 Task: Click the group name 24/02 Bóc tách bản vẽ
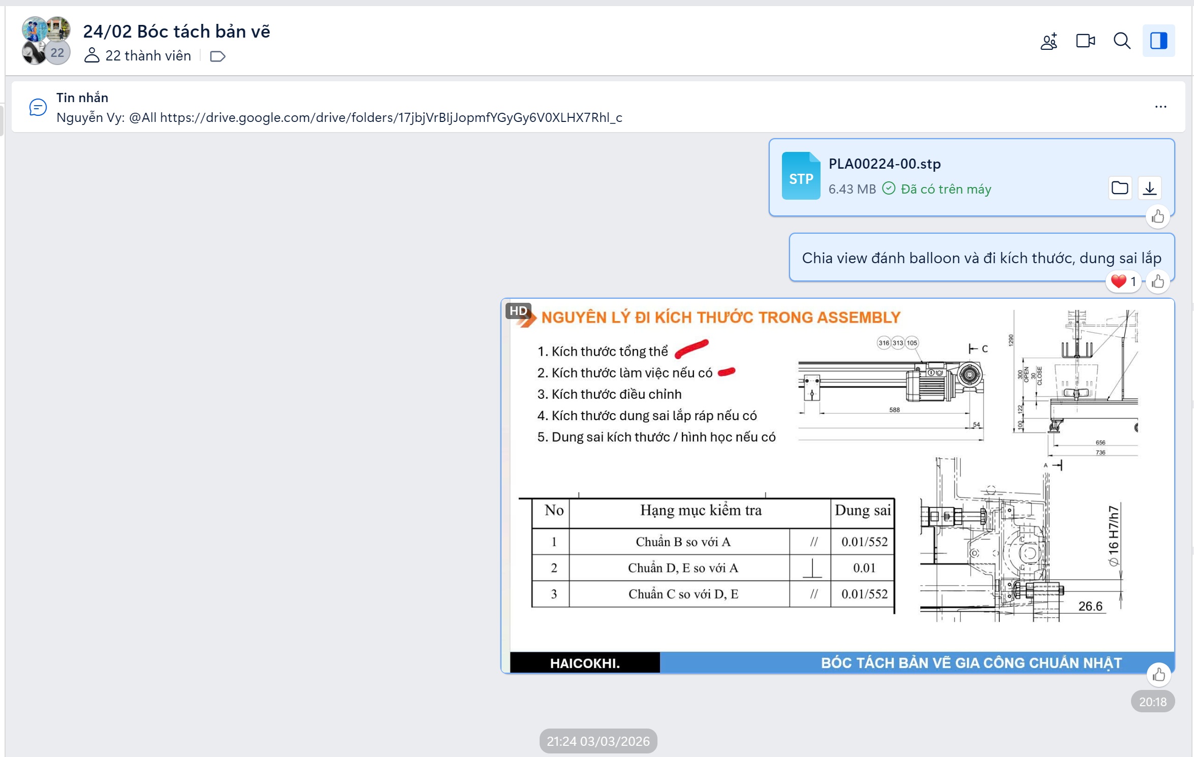(x=176, y=31)
